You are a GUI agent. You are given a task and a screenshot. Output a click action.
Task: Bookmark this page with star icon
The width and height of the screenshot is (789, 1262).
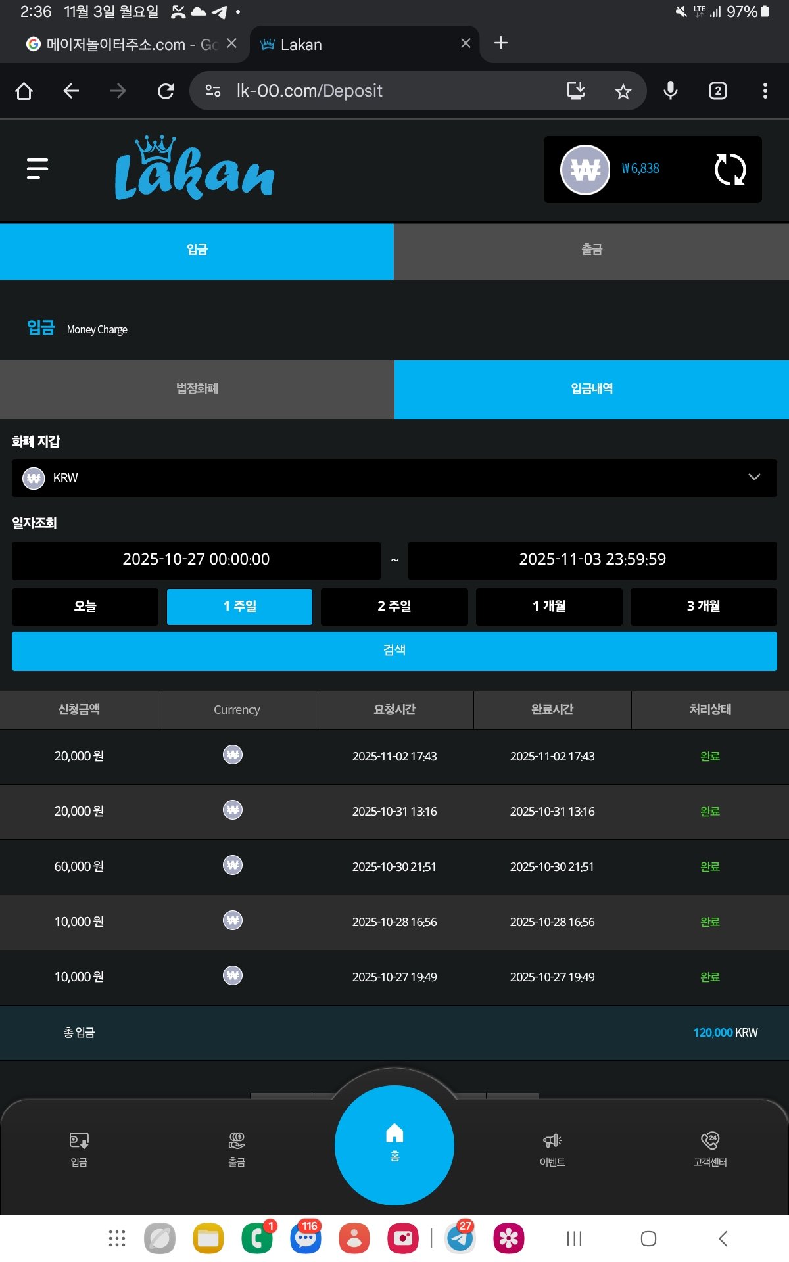(x=623, y=91)
